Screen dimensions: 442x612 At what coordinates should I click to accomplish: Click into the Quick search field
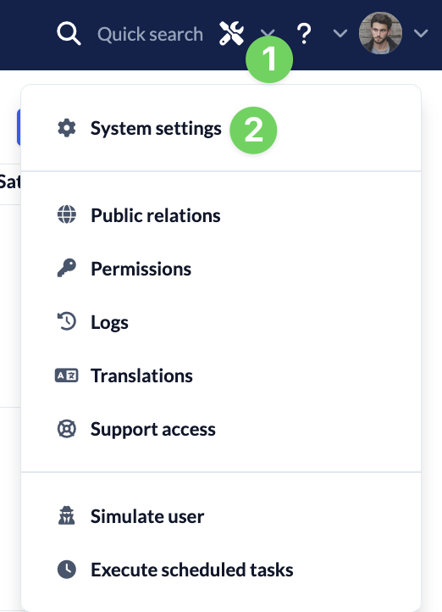(x=150, y=35)
